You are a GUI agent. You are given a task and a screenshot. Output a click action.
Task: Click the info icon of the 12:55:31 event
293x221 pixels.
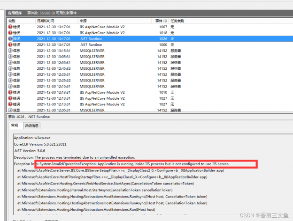10,62
